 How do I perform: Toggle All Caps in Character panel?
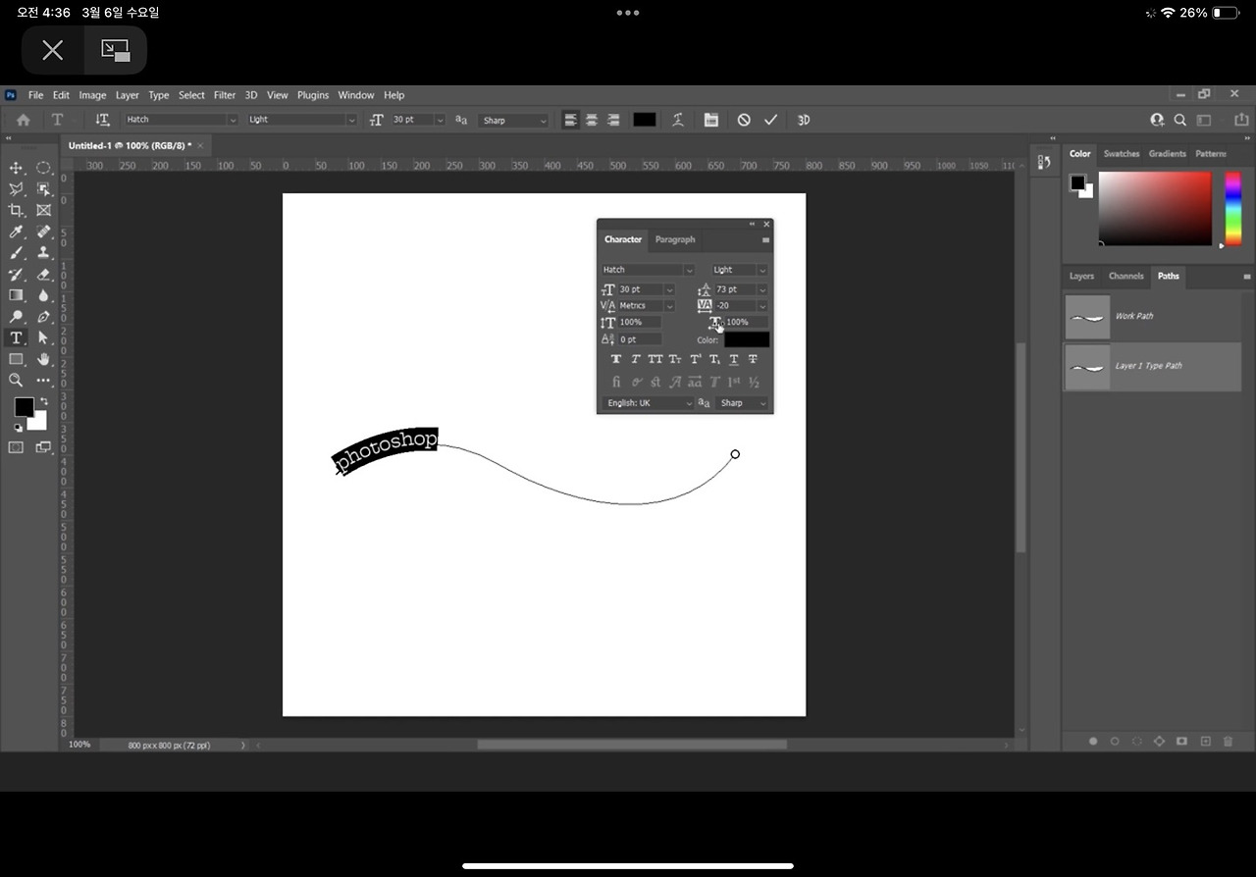tap(655, 360)
